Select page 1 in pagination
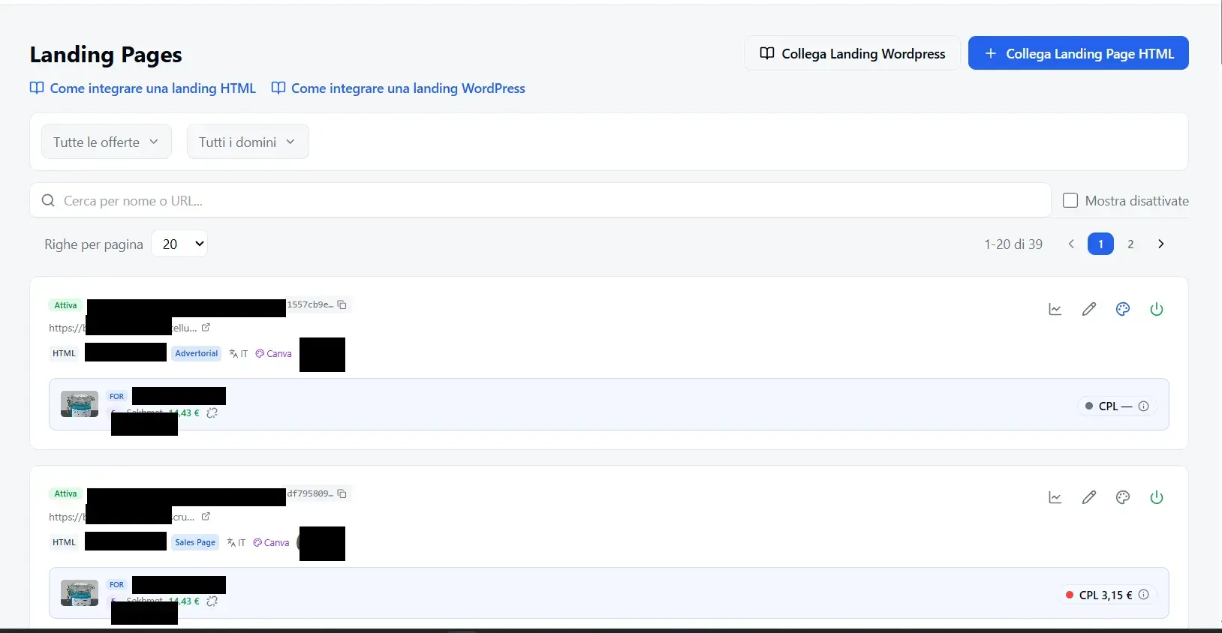 [x=1100, y=244]
